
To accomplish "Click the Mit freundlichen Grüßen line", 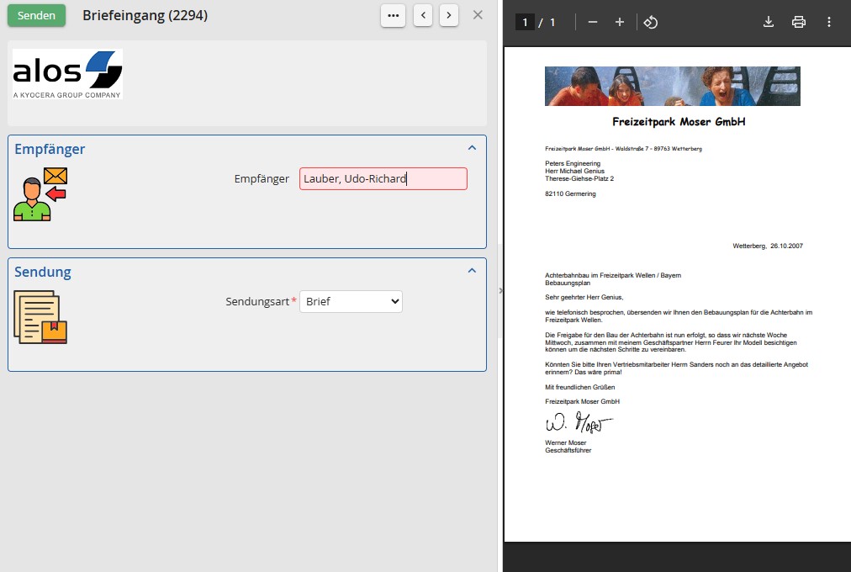I will tap(579, 387).
